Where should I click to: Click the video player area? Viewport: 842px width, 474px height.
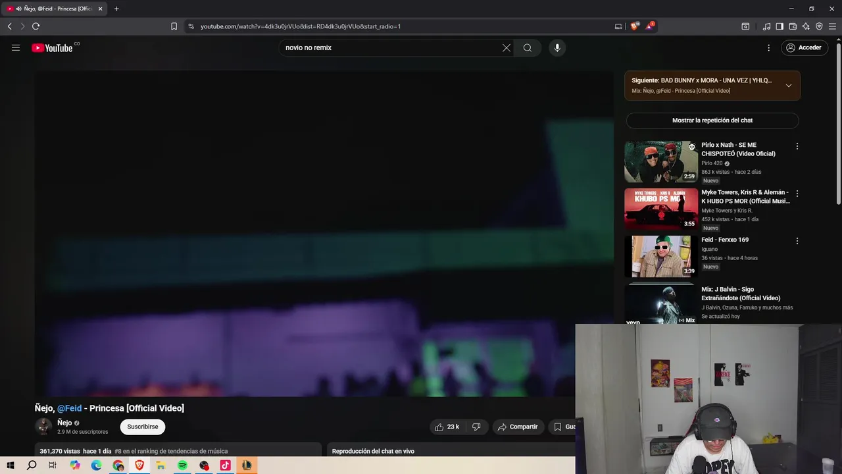click(x=324, y=233)
